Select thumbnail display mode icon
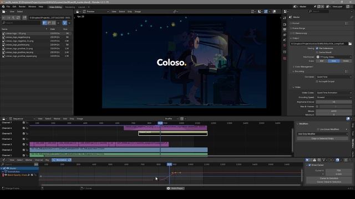 (x=54, y=23)
